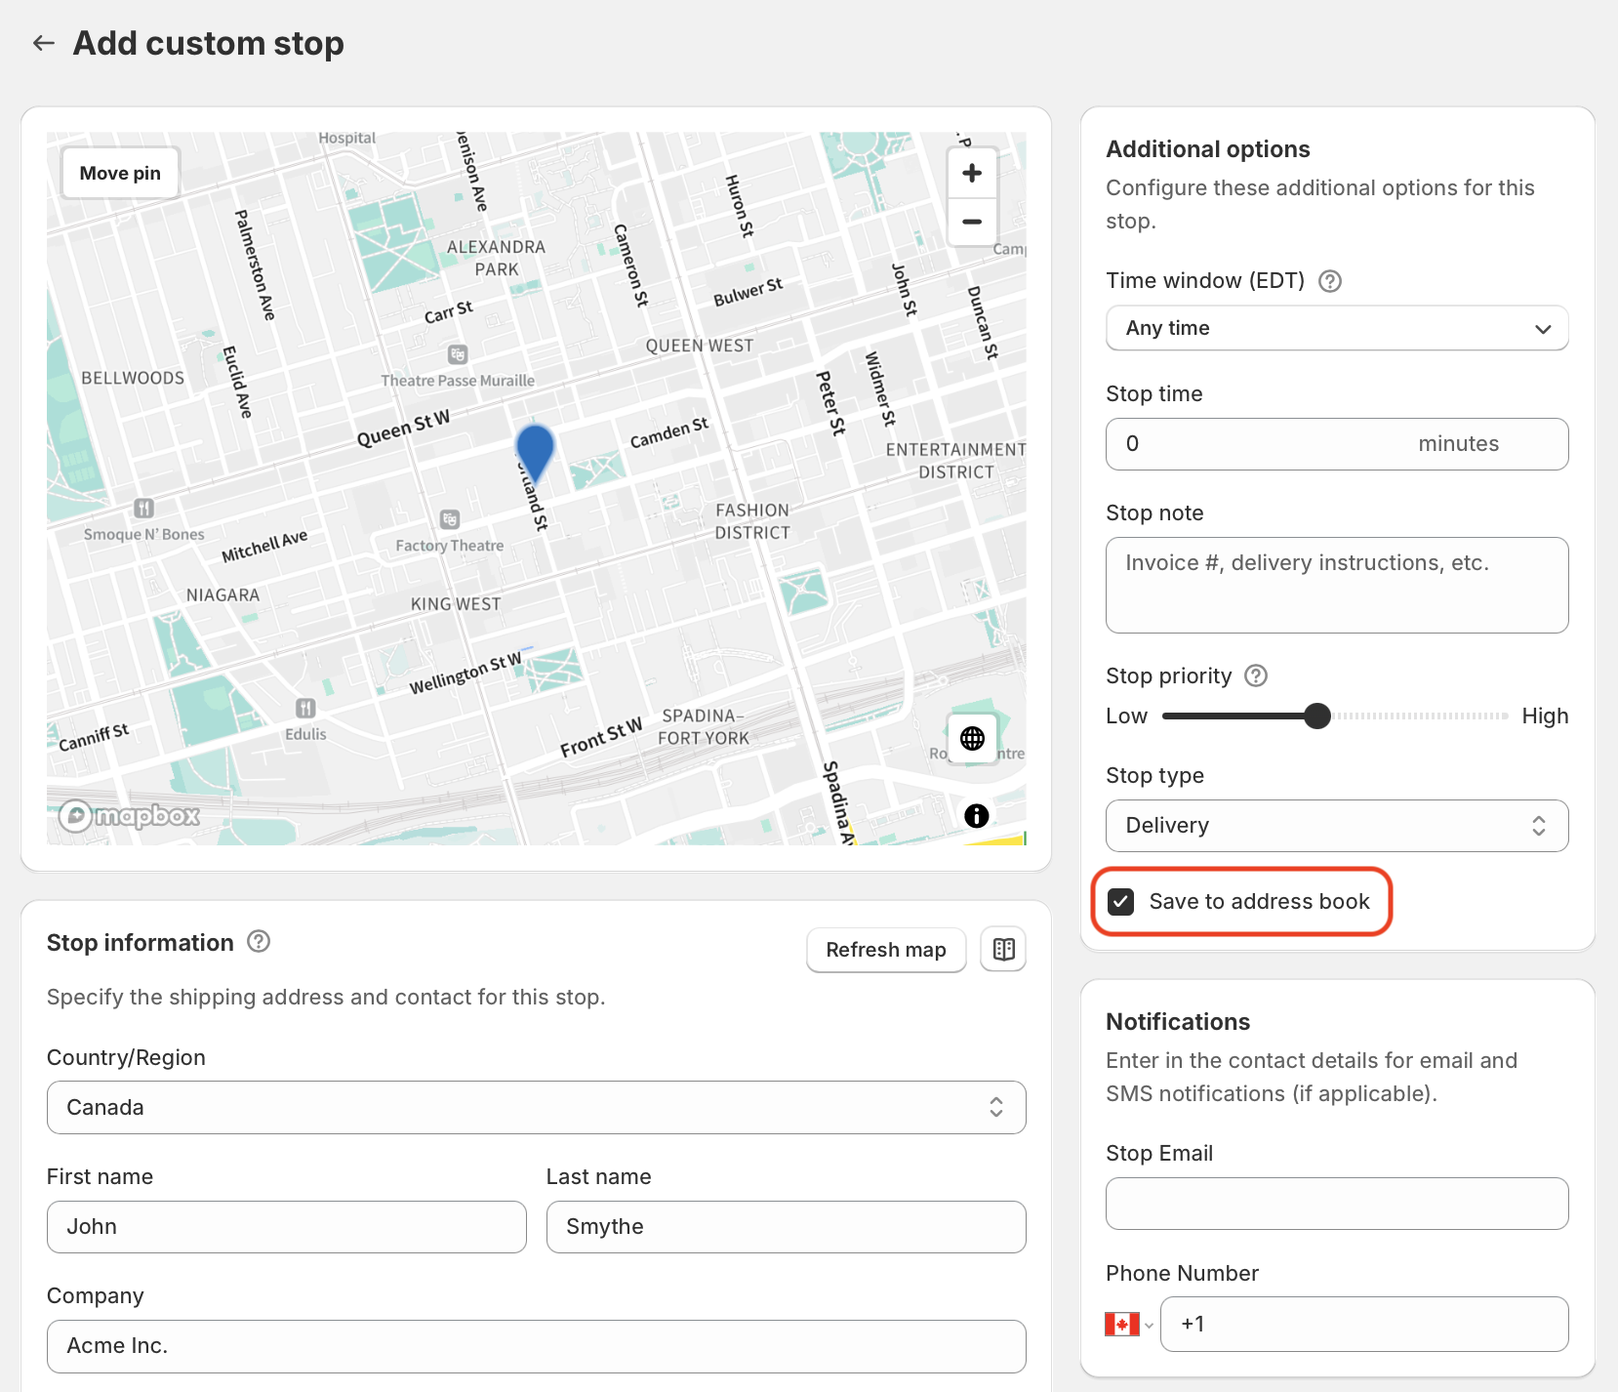Click the ALEXANDRA PARK label on map
1618x1392 pixels.
click(496, 258)
